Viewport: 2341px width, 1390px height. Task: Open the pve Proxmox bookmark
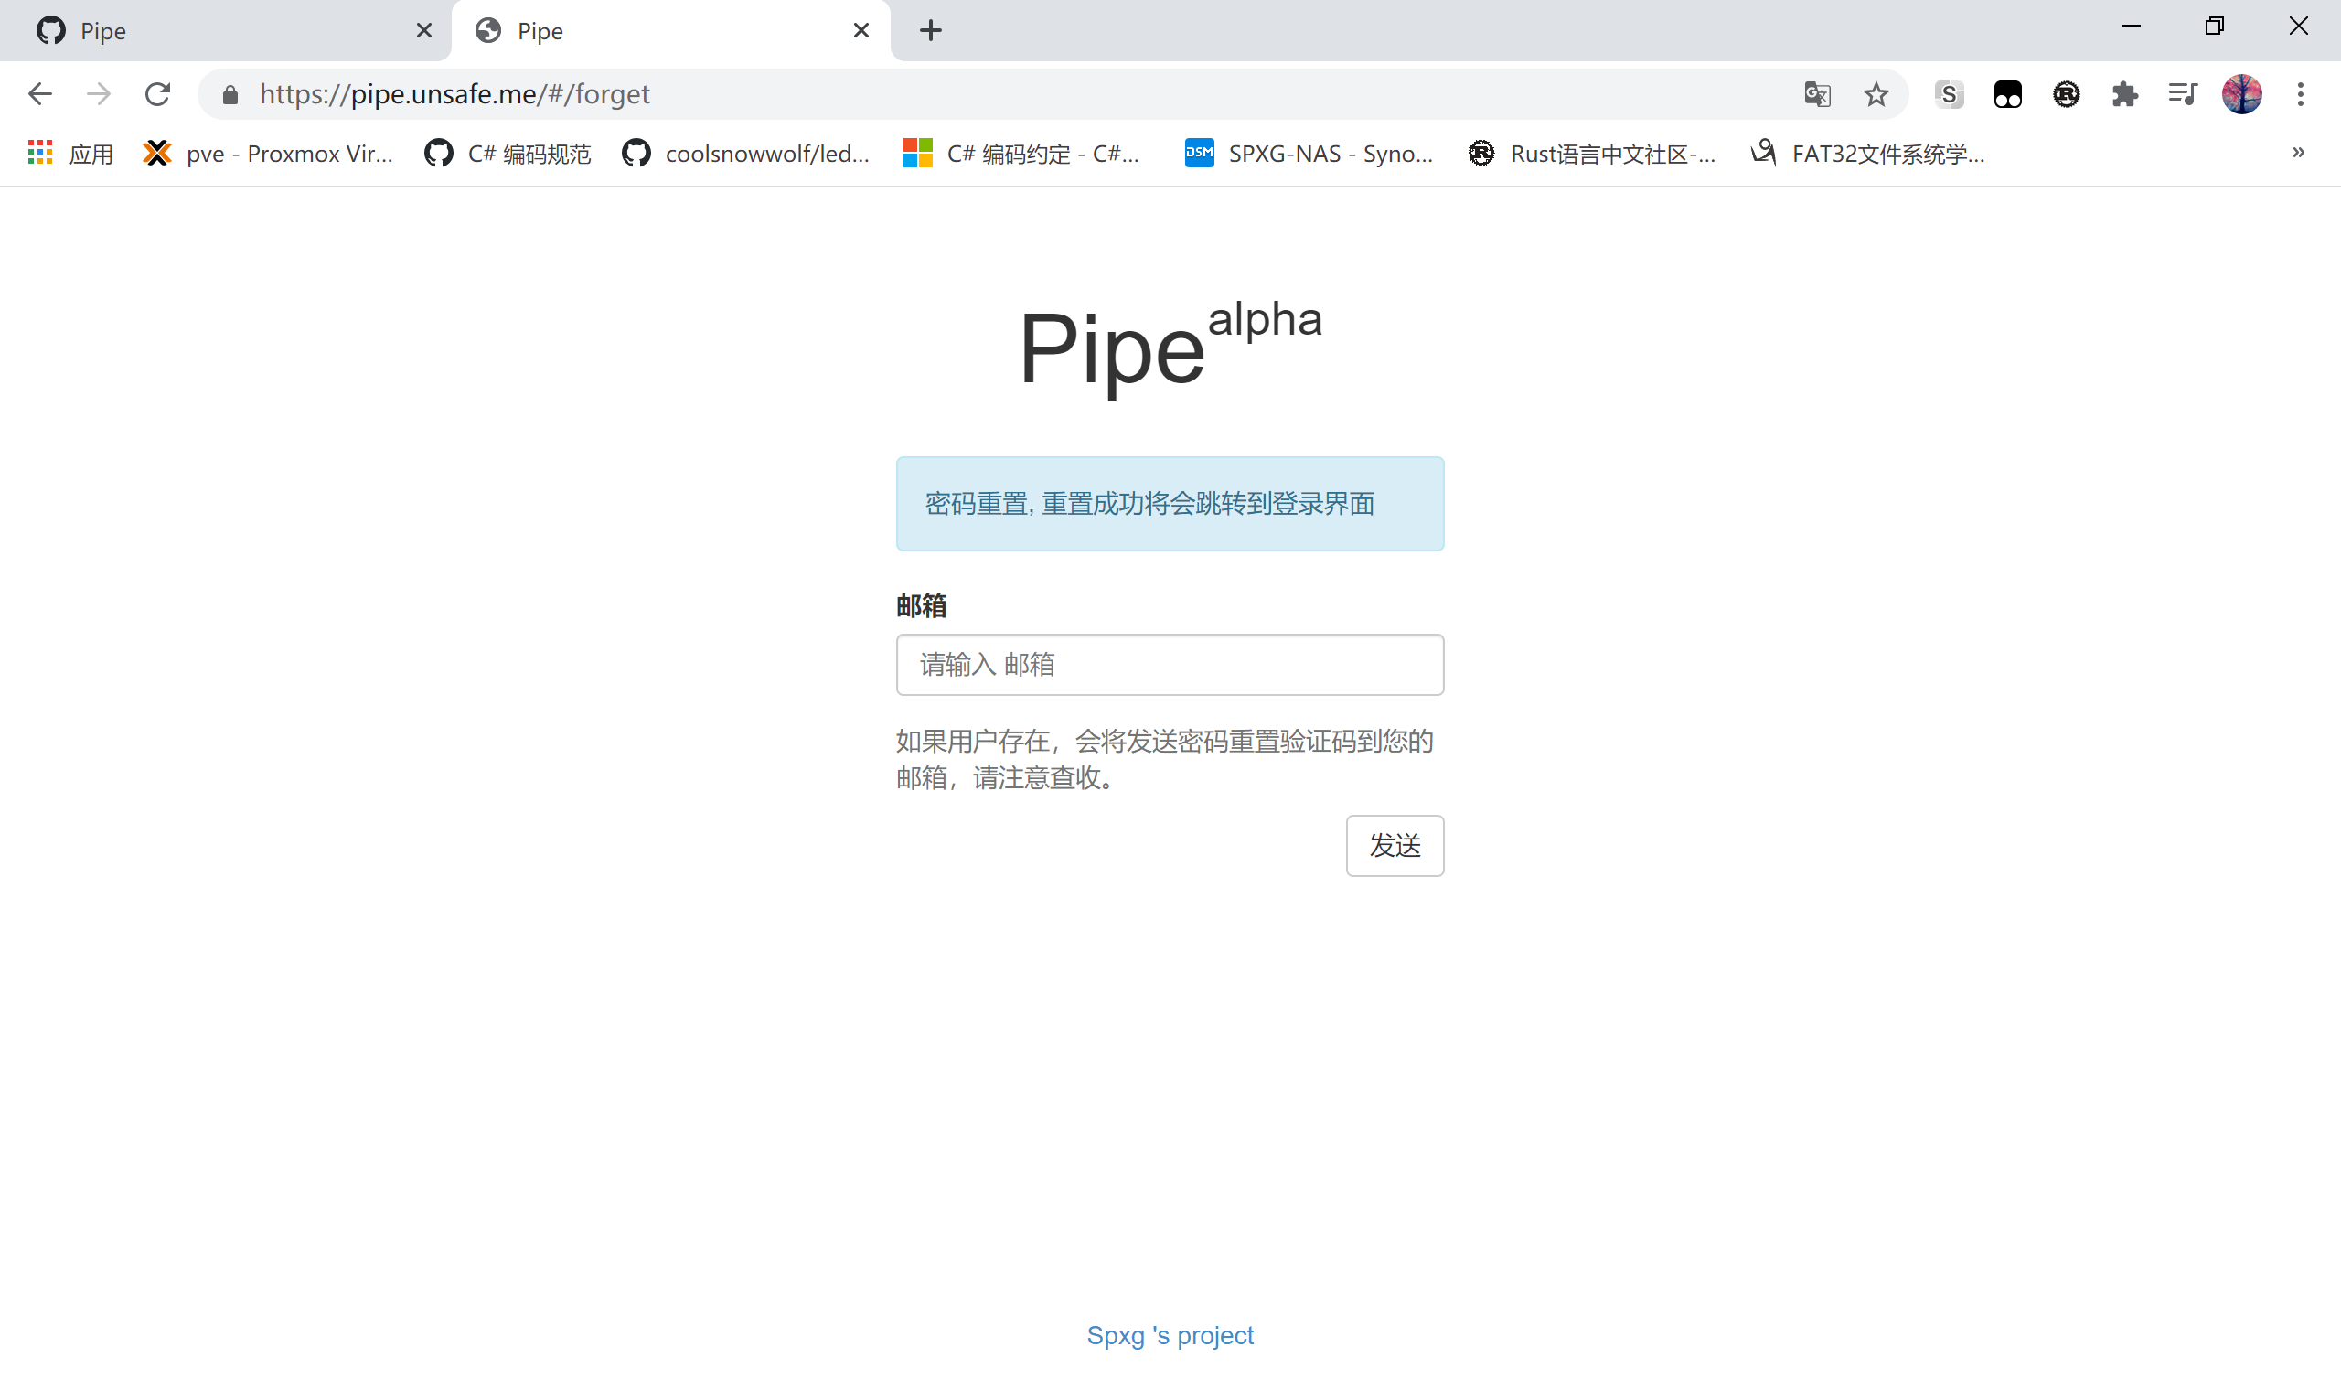269,154
